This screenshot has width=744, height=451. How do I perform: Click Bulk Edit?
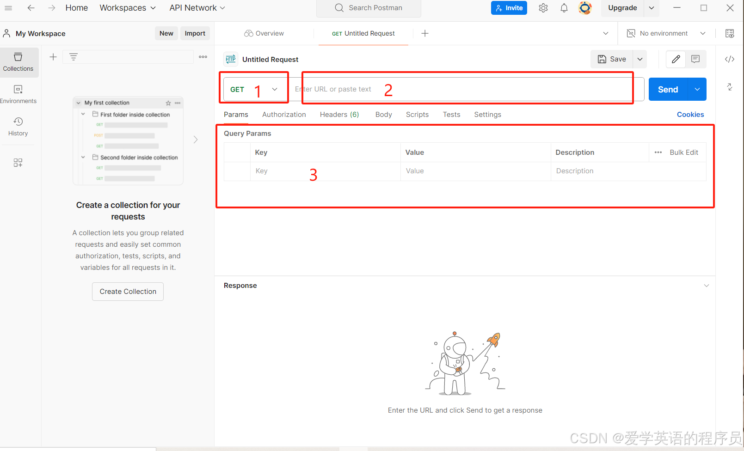click(684, 152)
